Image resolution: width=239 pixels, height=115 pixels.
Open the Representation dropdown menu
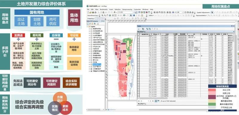point(202,15)
